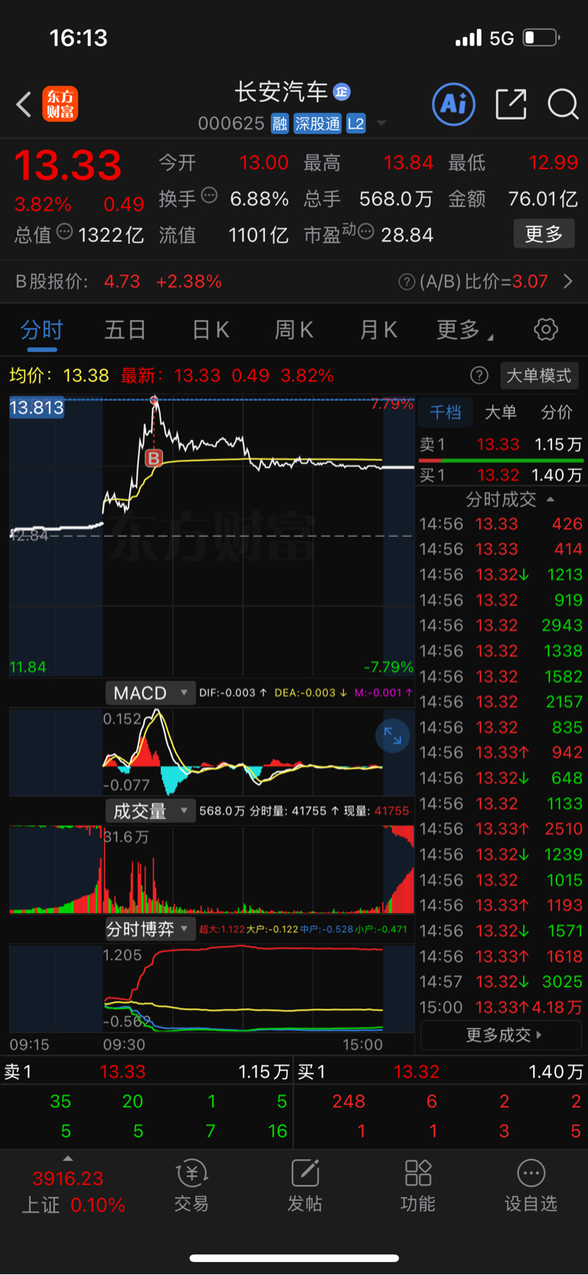This screenshot has height=1275, width=588.
Task: Open the 更多 quote details button
Action: click(x=544, y=234)
